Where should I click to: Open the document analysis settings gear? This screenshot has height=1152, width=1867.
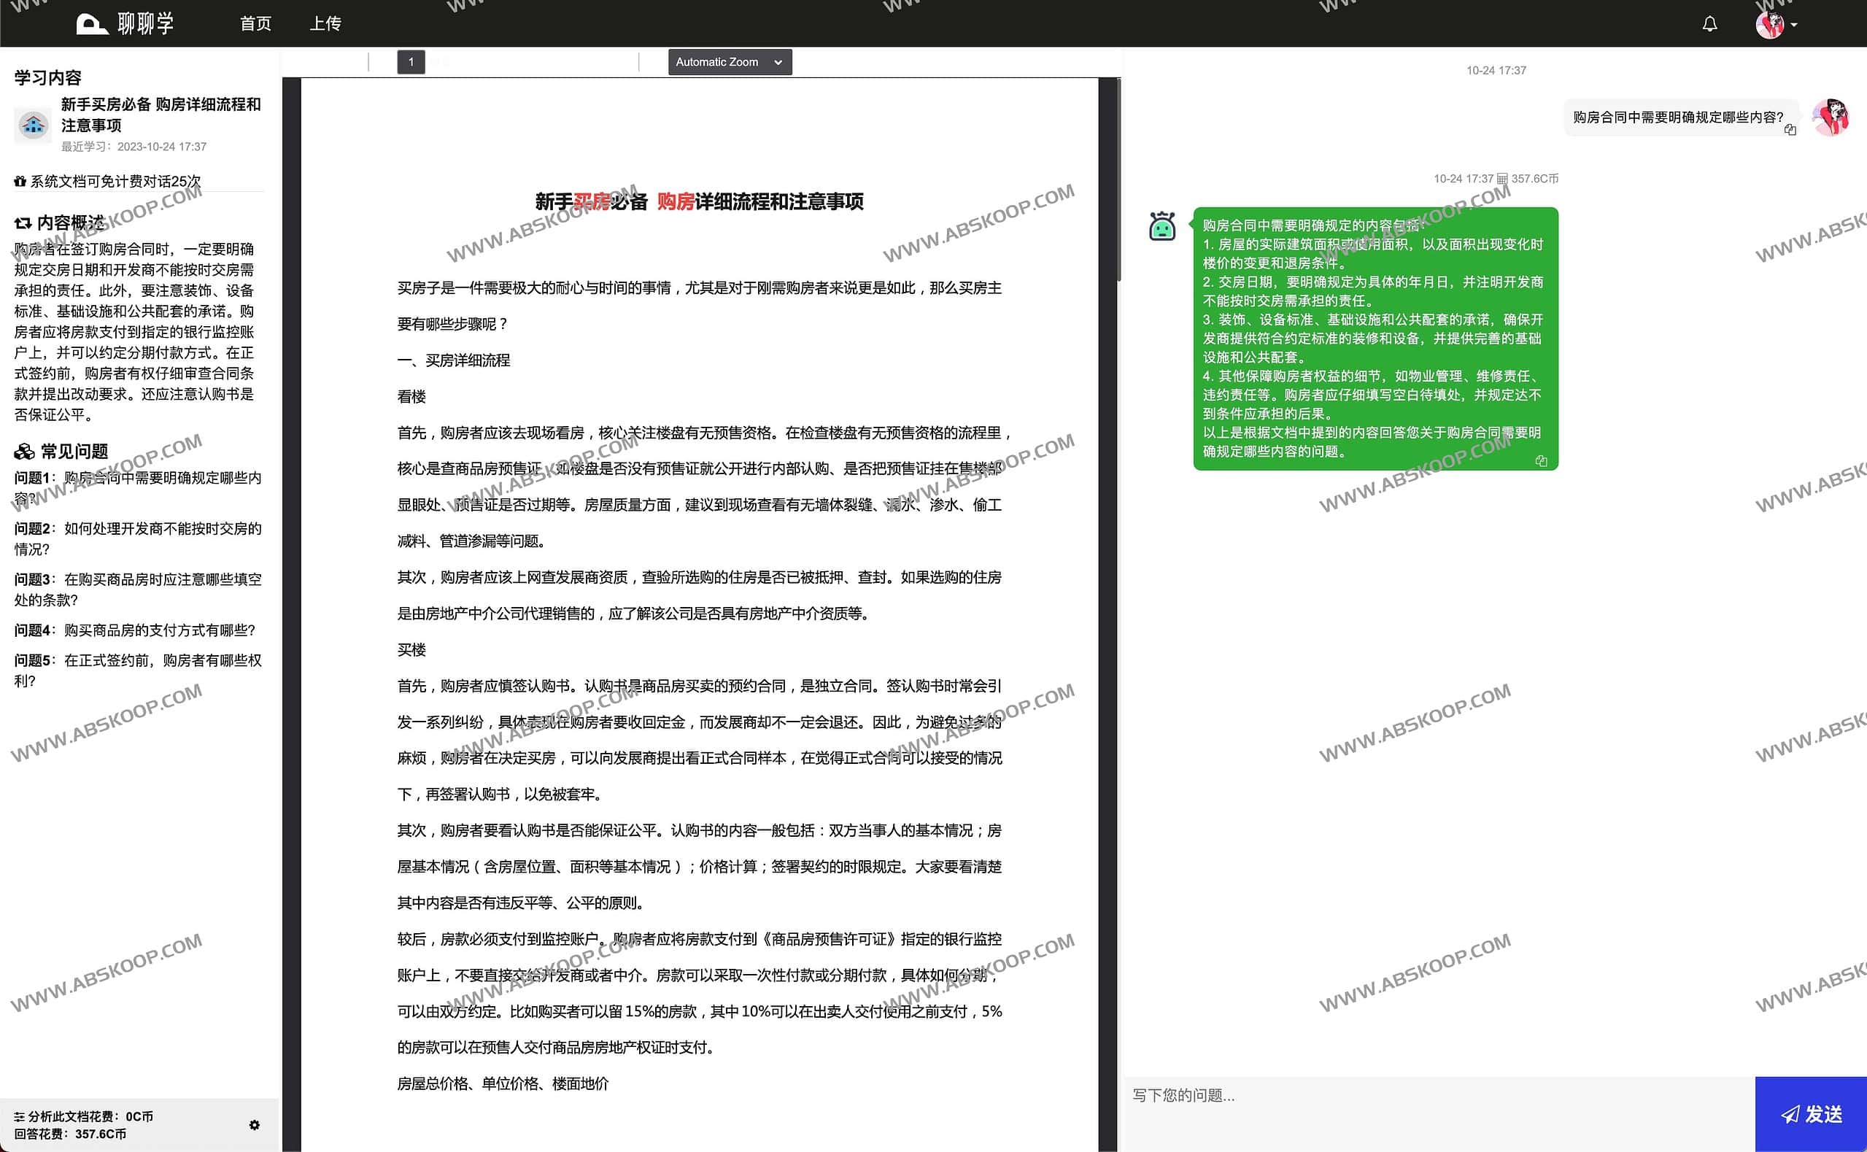point(255,1124)
